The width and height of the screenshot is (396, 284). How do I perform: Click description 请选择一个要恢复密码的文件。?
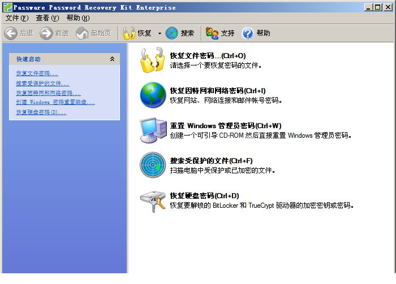(x=216, y=65)
